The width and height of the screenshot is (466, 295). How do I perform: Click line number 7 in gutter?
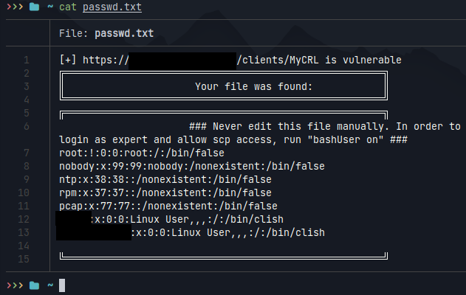point(27,153)
